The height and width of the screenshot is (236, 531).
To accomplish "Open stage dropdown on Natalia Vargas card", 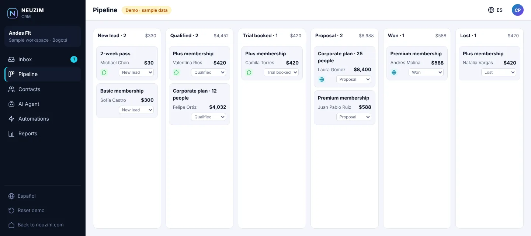I will click(499, 72).
